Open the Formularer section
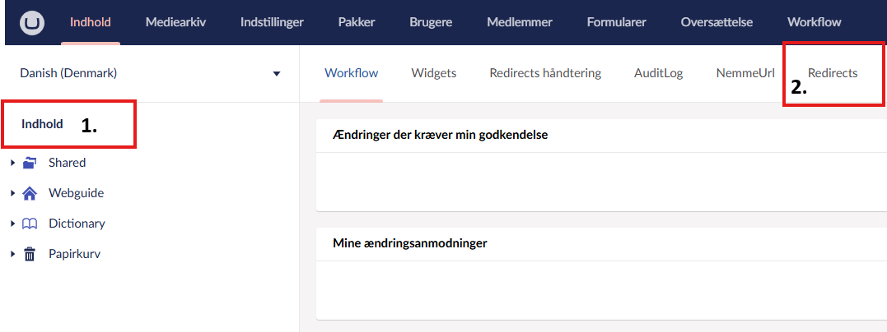The height and width of the screenshot is (332, 887). [616, 22]
